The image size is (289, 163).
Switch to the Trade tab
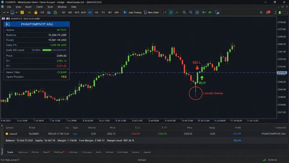(10, 152)
